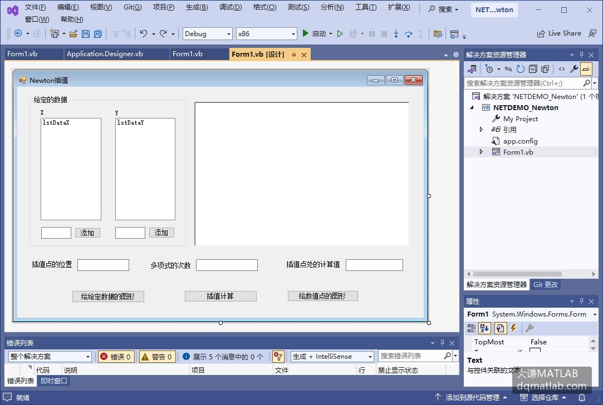Image resolution: width=603 pixels, height=405 pixels.
Task: Click the New Project toolbar icon
Action: [x=55, y=34]
